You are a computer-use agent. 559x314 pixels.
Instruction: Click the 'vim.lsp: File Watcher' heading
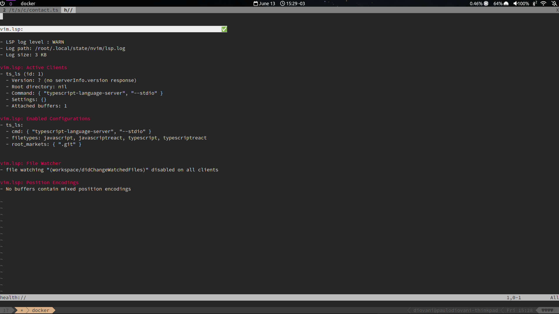click(x=31, y=163)
